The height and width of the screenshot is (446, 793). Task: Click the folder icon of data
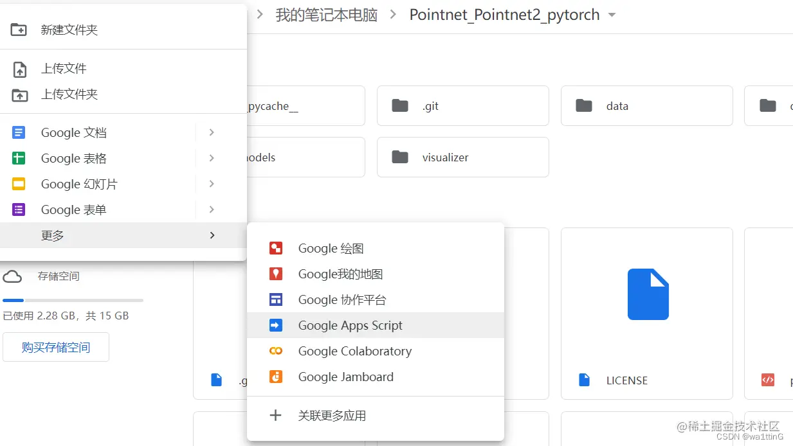point(584,105)
